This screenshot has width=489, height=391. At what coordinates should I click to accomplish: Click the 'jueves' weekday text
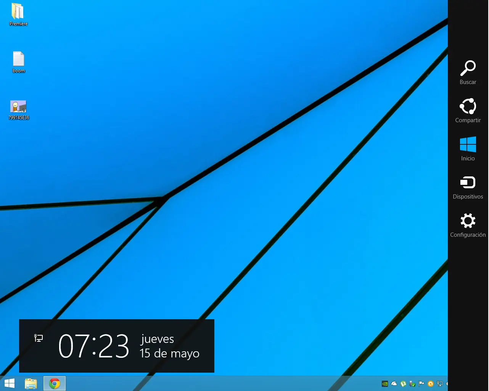(158, 339)
